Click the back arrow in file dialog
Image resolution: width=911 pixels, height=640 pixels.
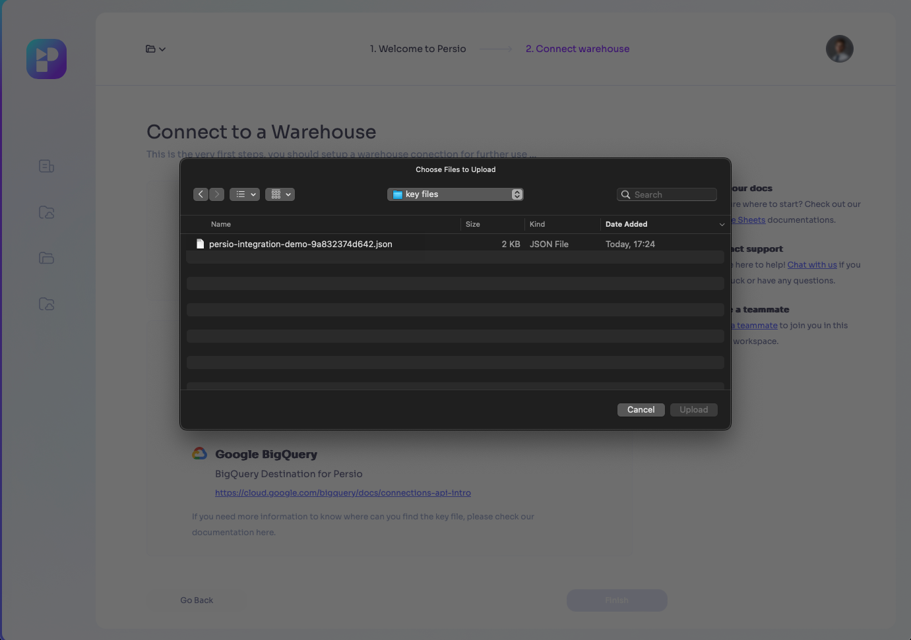point(201,194)
